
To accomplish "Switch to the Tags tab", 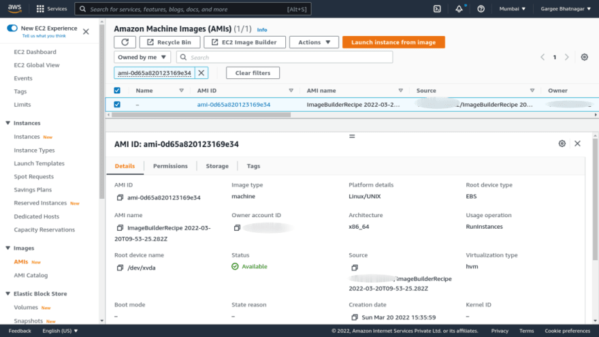I will pyautogui.click(x=253, y=166).
